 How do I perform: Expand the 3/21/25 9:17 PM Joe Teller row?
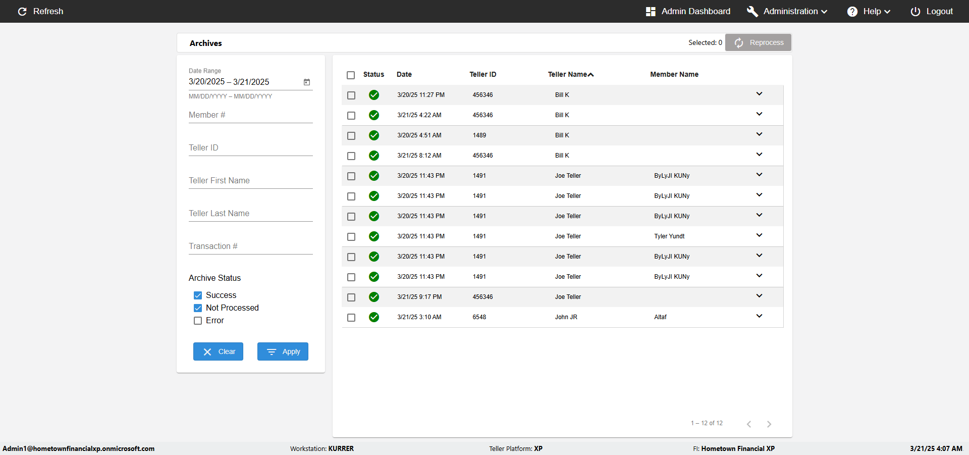(x=759, y=296)
